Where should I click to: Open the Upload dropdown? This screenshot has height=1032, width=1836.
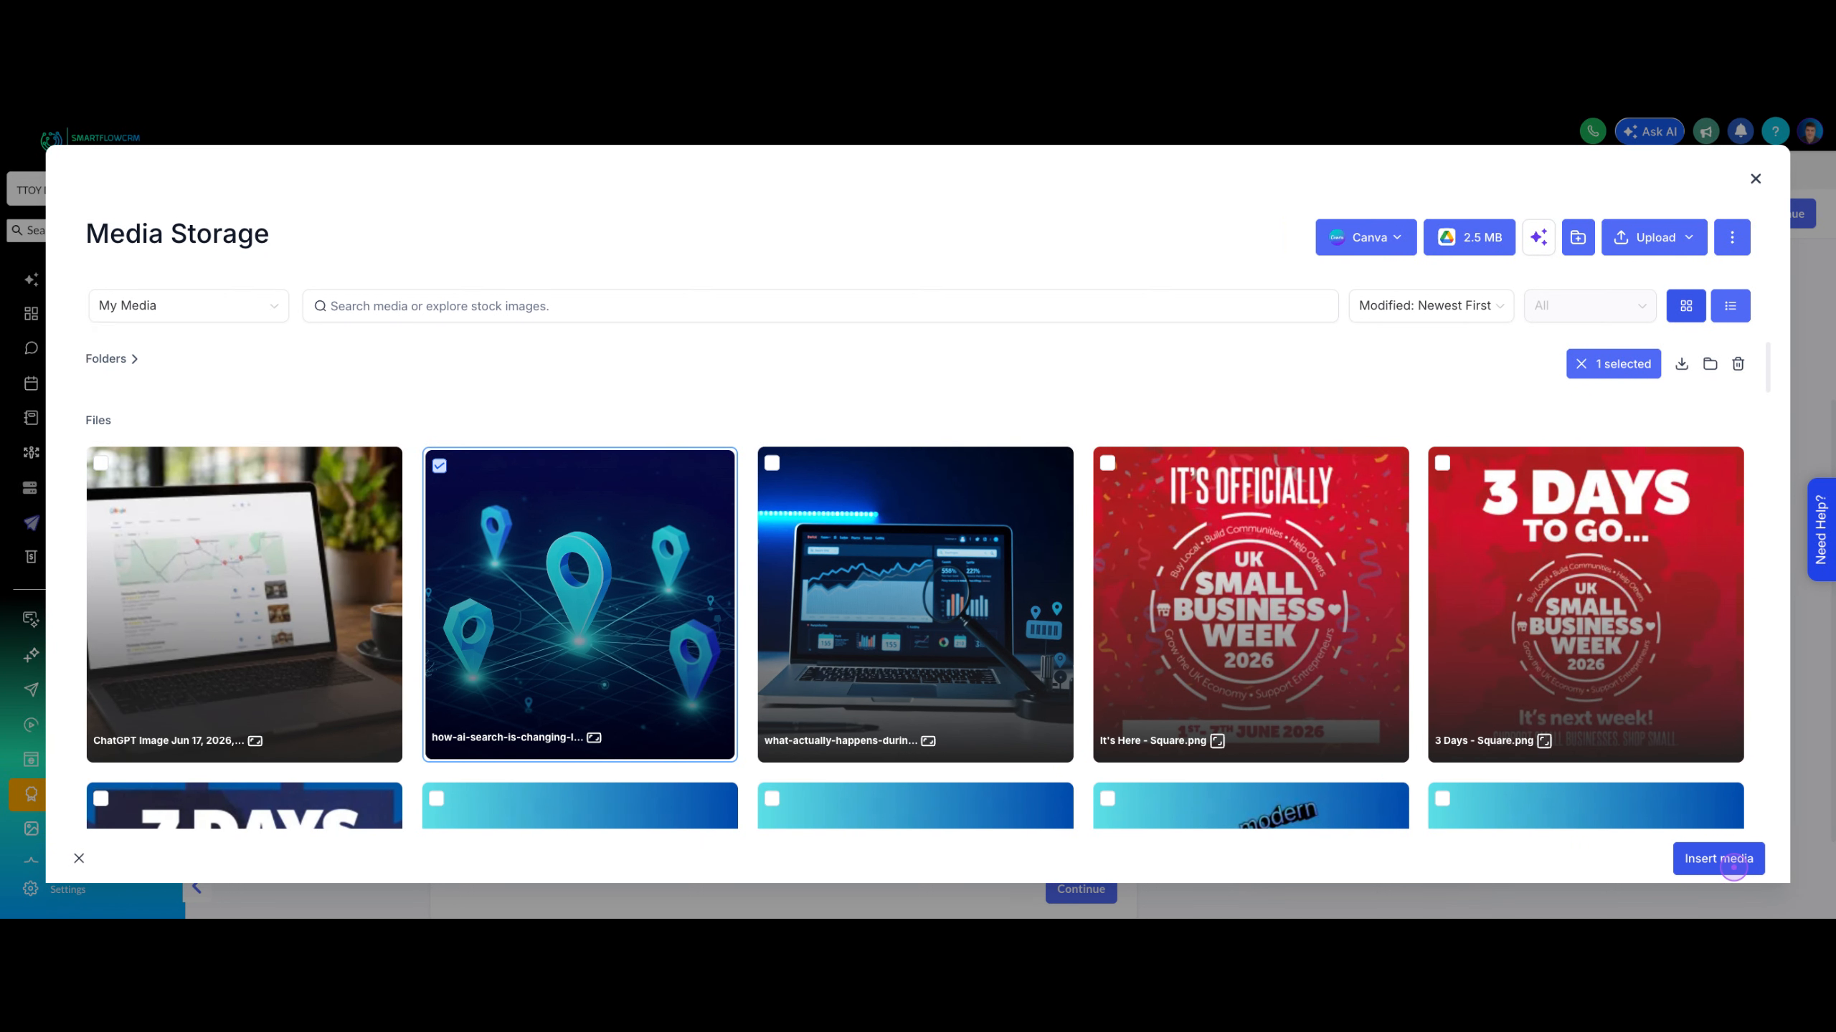click(1654, 237)
